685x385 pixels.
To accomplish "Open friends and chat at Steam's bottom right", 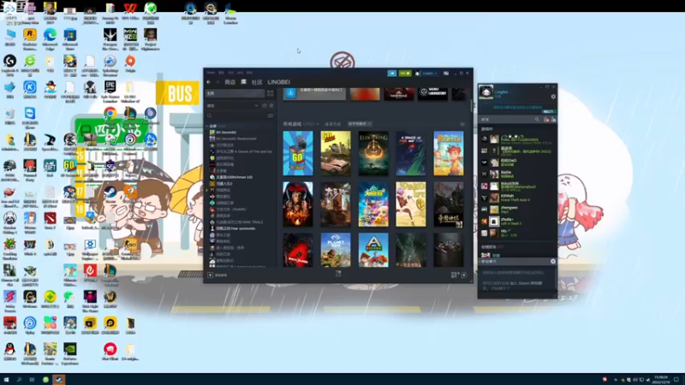I will pyautogui.click(x=458, y=275).
